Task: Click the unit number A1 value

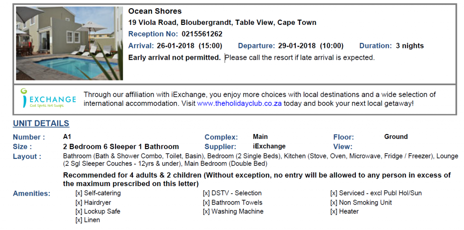Action: point(67,137)
